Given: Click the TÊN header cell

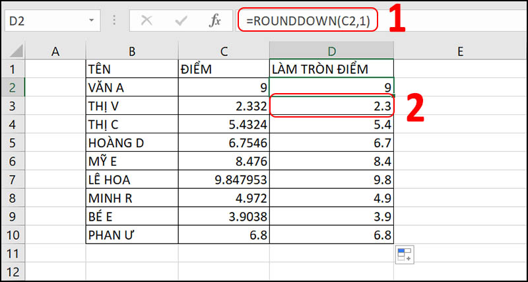Looking at the screenshot, I should [x=132, y=69].
